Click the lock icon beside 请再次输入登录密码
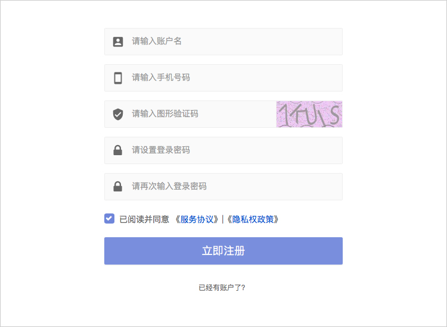The width and height of the screenshot is (447, 327). pos(118,187)
